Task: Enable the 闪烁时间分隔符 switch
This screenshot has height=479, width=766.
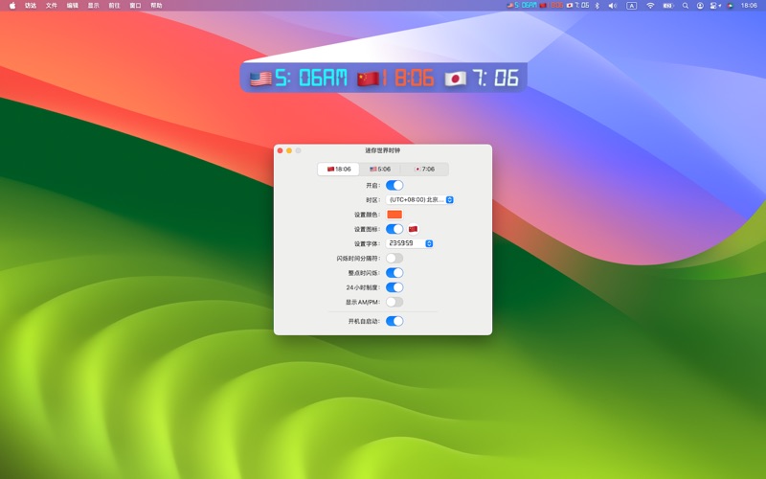Action: tap(394, 258)
